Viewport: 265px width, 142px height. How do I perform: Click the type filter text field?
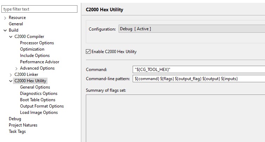(x=39, y=9)
